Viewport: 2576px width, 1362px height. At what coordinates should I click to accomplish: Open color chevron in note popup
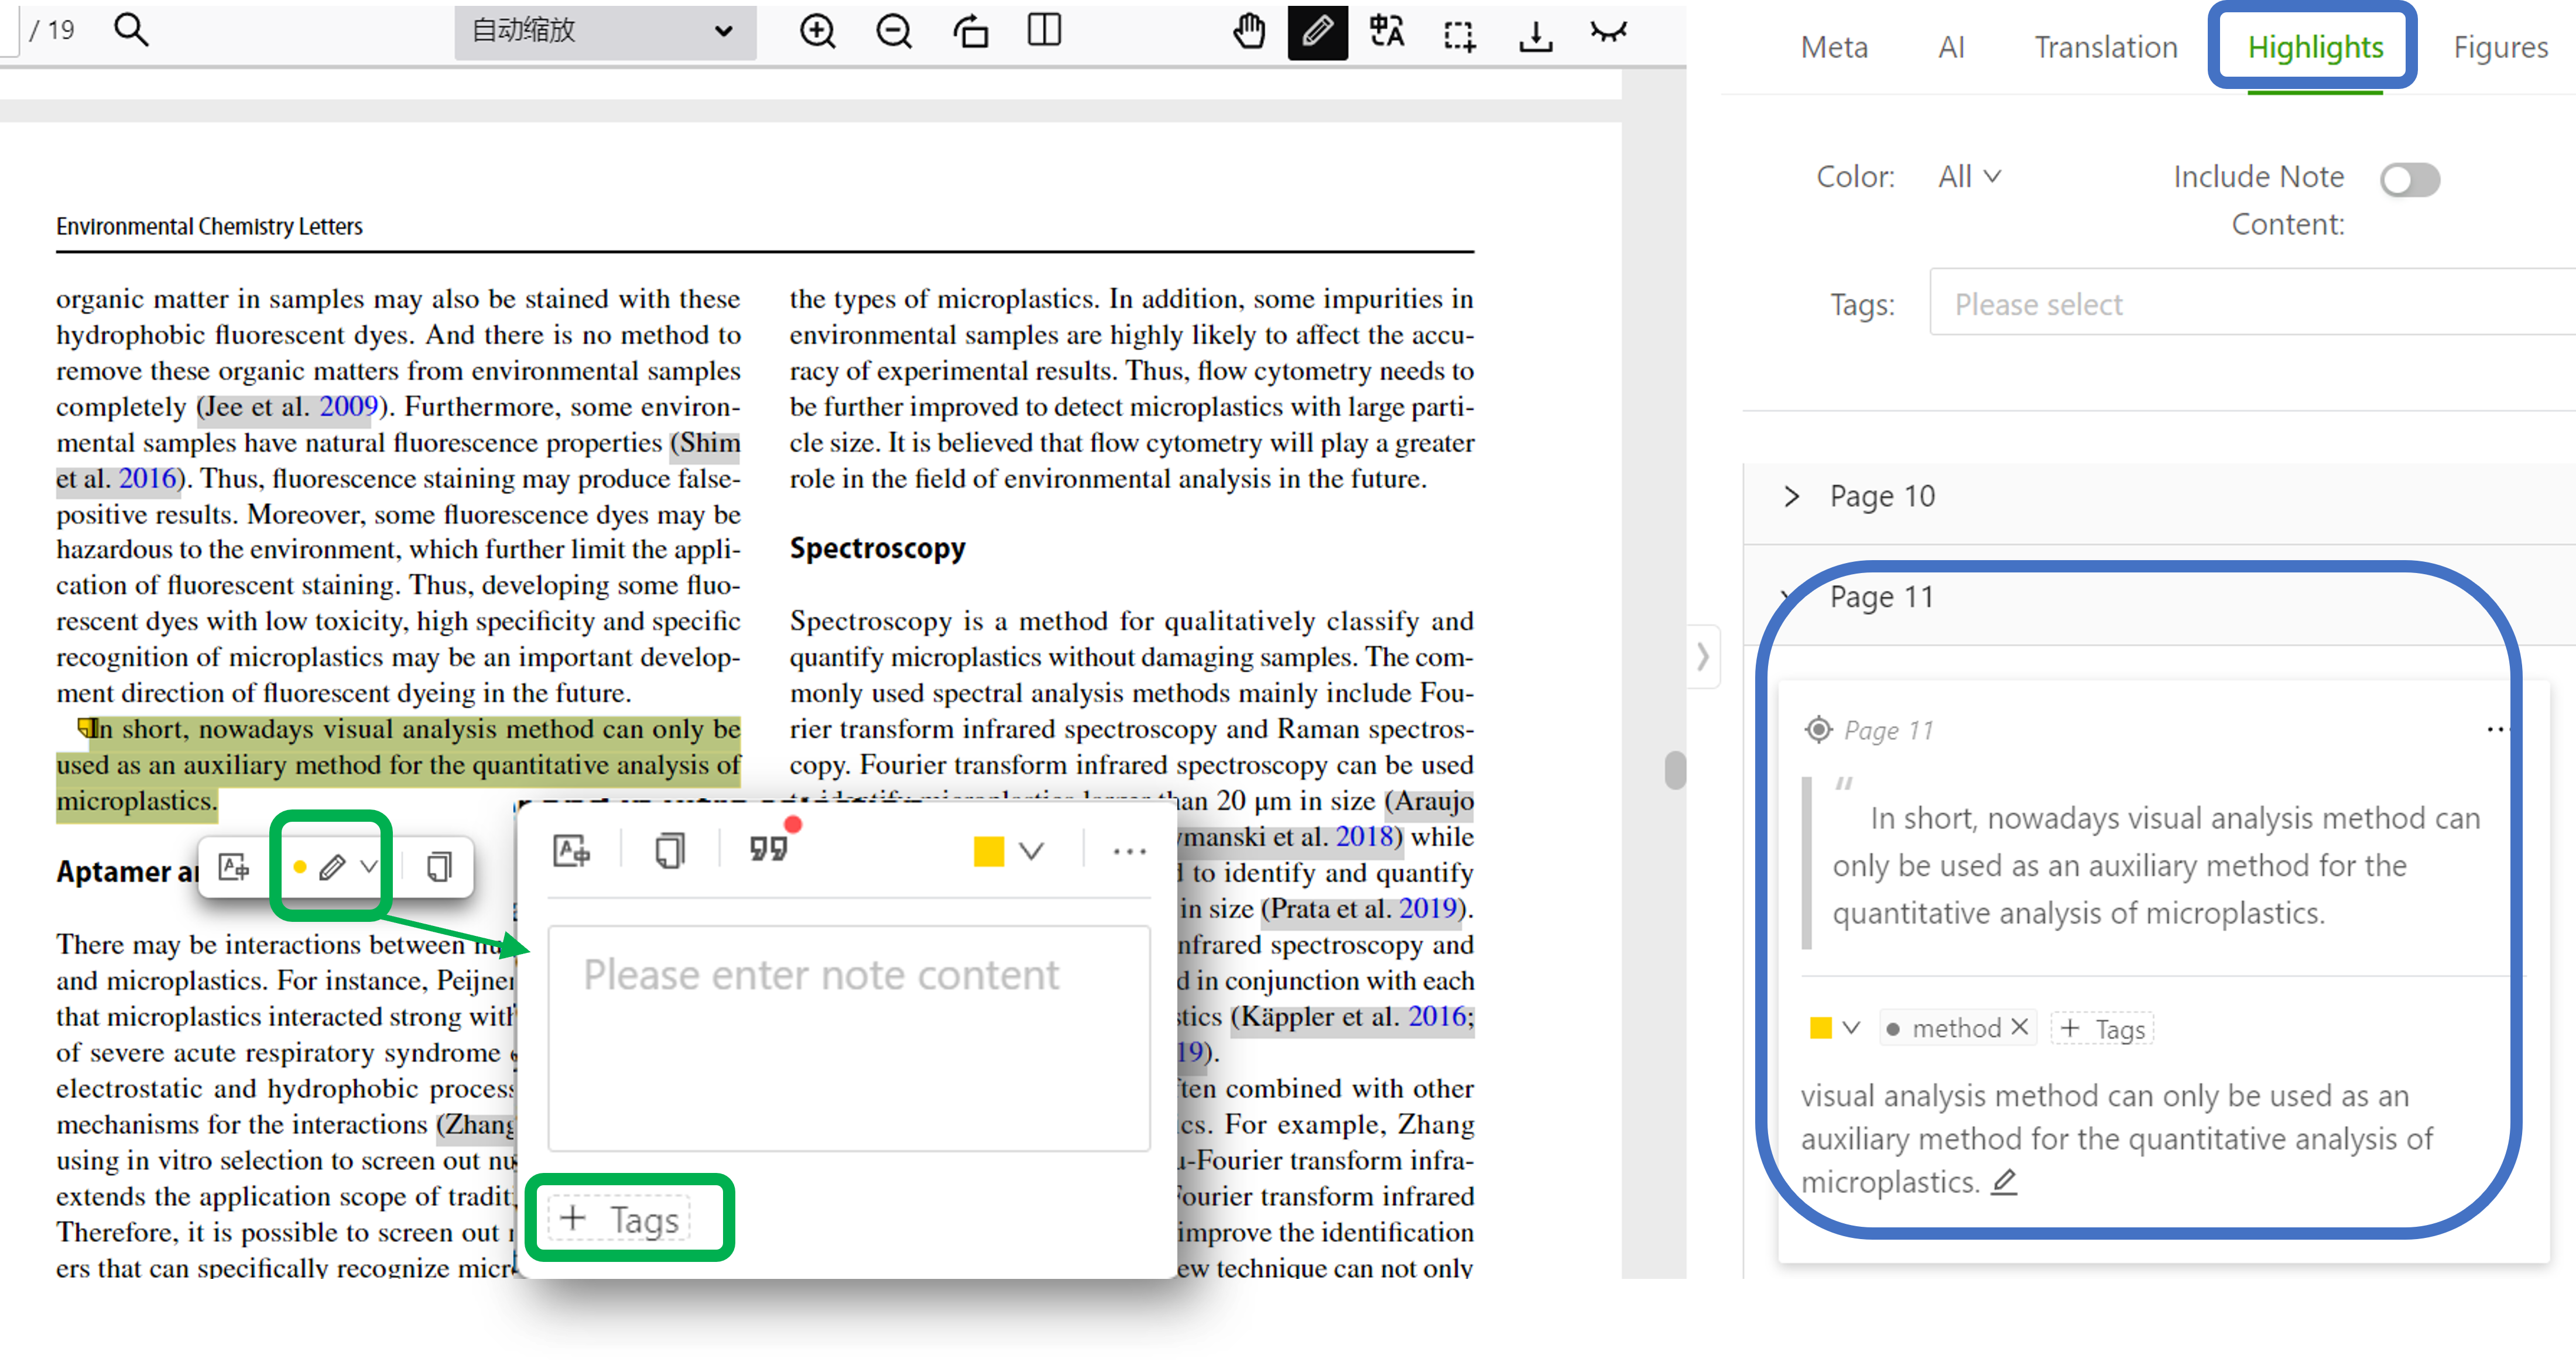point(1031,852)
